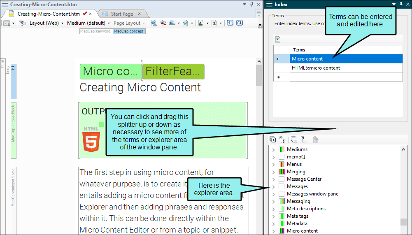This screenshot has height=235, width=412.
Task: Open the Index pane hamburger menu
Action: 269,5
